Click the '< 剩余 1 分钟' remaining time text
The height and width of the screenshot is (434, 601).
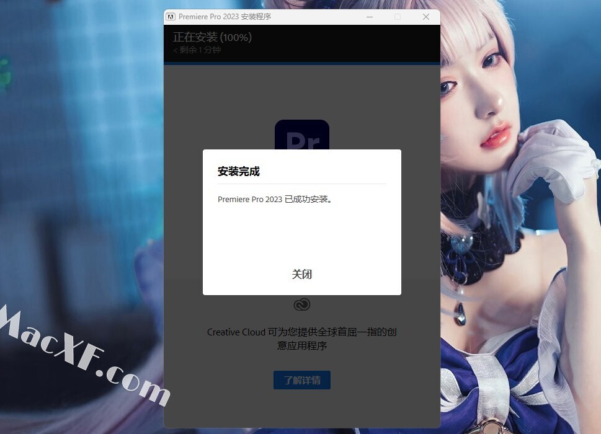point(197,50)
